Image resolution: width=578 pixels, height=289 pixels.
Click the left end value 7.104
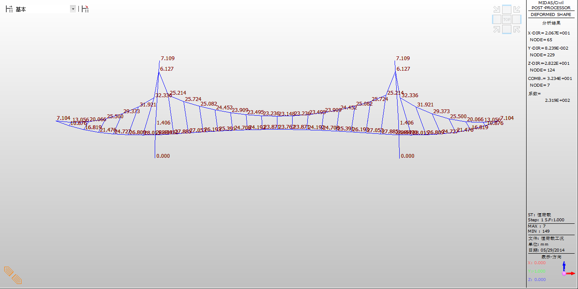[x=63, y=118]
